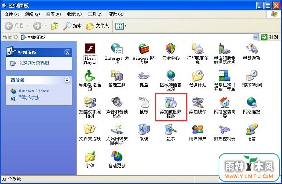
Task: Open the 日期和时间 icon
Action: point(251,76)
